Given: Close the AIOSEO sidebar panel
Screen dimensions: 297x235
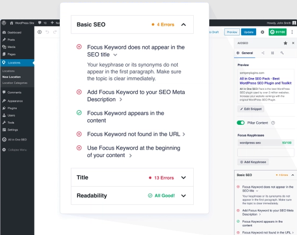Looking at the screenshot, I should [x=293, y=43].
